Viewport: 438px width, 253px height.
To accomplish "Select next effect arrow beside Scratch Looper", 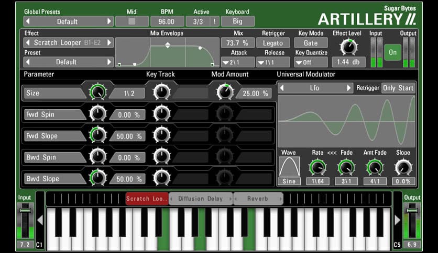I will [109, 43].
